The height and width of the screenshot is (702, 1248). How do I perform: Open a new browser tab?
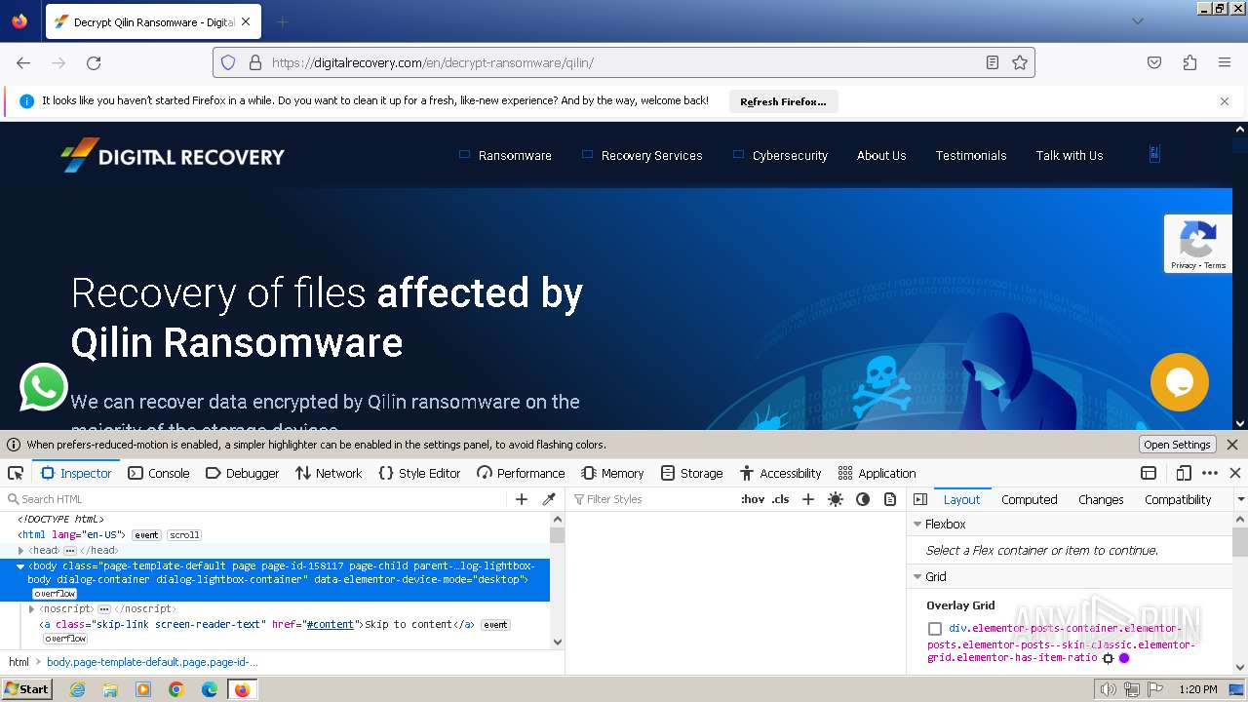(x=282, y=21)
